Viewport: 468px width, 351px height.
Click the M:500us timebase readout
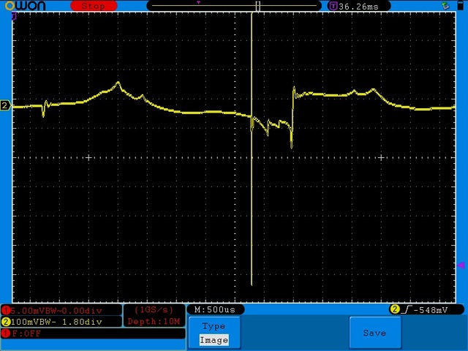(x=215, y=310)
